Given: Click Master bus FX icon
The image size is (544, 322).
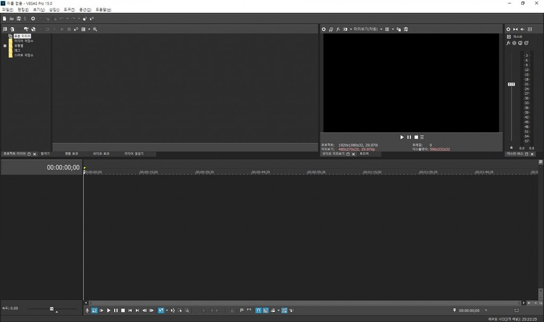Looking at the screenshot, I should (508, 43).
